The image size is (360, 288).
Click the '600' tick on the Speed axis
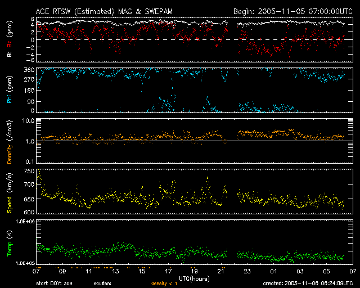[29, 212]
